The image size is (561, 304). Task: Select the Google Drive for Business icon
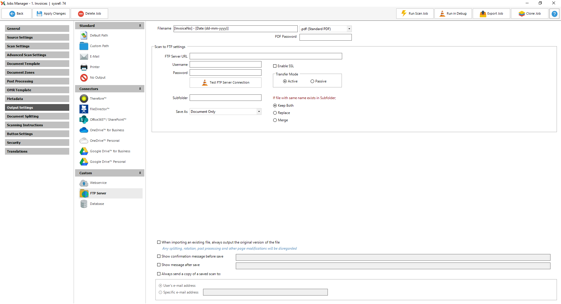84,151
